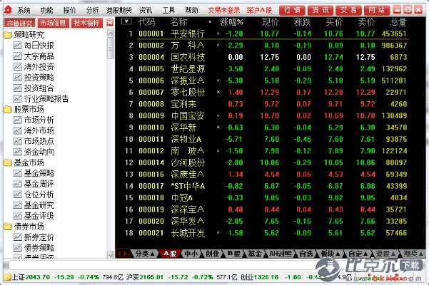The image size is (429, 285).
Task: Click the red 行情 button
Action: click(292, 11)
